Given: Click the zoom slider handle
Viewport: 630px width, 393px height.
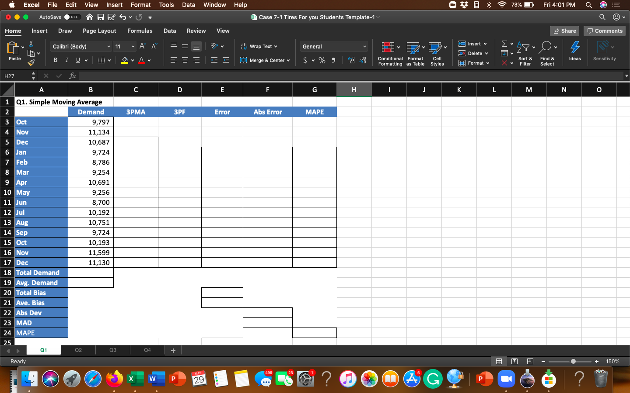Looking at the screenshot, I should click(573, 362).
